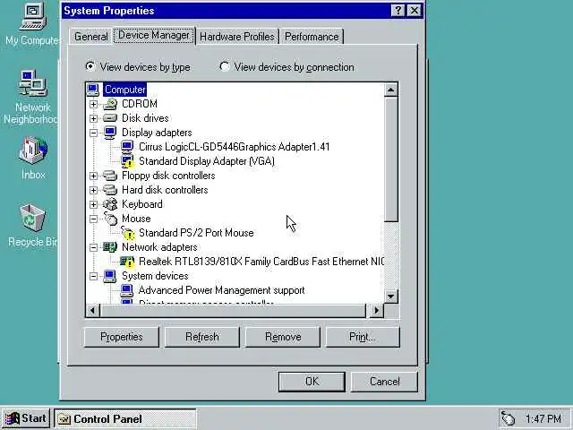
Task: Expand the Disk drives tree node
Action: coord(93,118)
